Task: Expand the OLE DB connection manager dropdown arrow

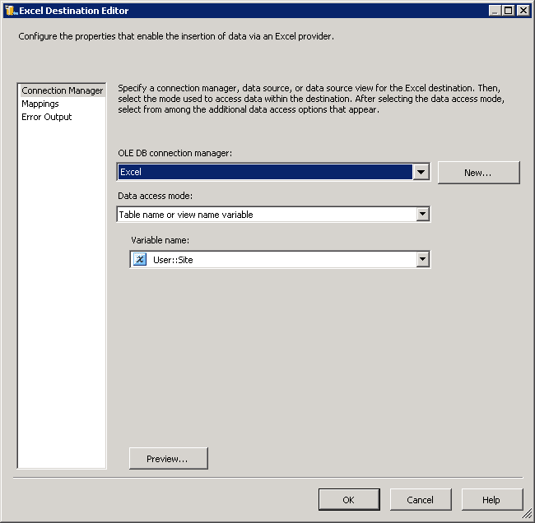Action: pyautogui.click(x=421, y=172)
